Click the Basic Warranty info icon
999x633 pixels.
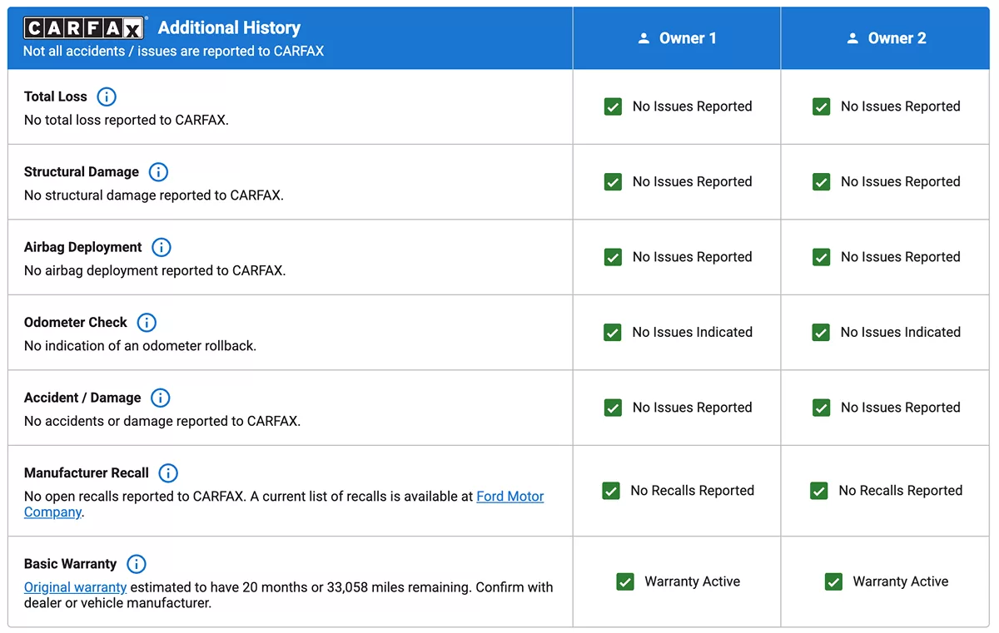tap(137, 564)
